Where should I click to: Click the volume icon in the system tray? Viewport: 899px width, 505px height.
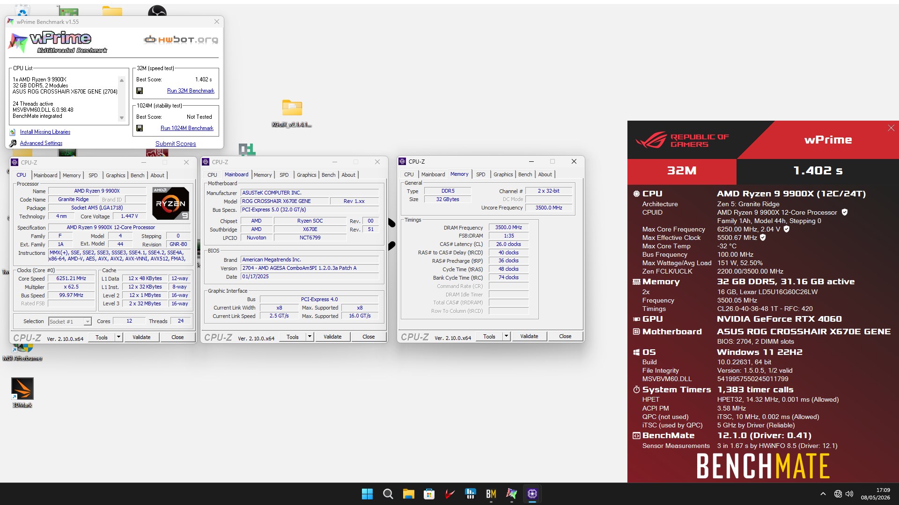click(x=849, y=494)
